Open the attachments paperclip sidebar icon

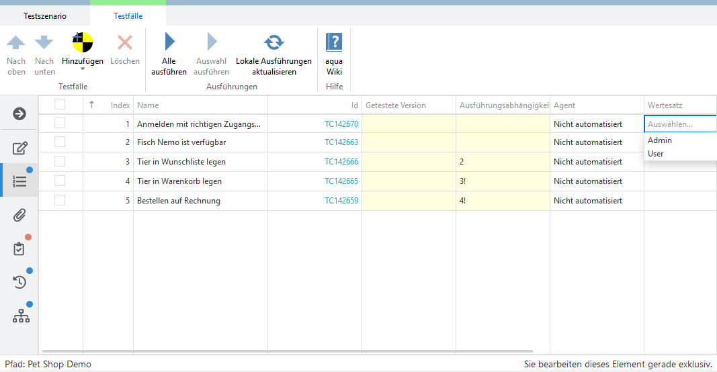[20, 215]
